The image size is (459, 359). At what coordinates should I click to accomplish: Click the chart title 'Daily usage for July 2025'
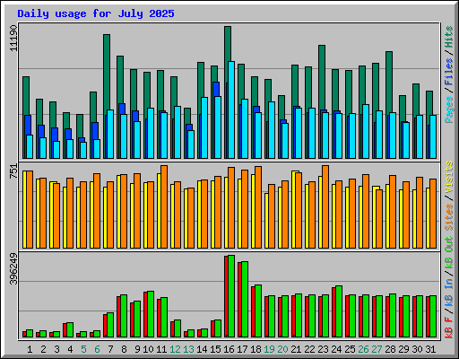point(96,13)
